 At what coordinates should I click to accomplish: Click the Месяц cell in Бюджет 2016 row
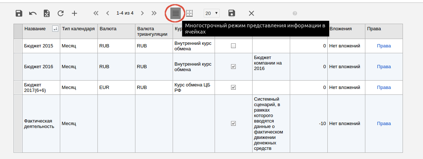pos(79,67)
